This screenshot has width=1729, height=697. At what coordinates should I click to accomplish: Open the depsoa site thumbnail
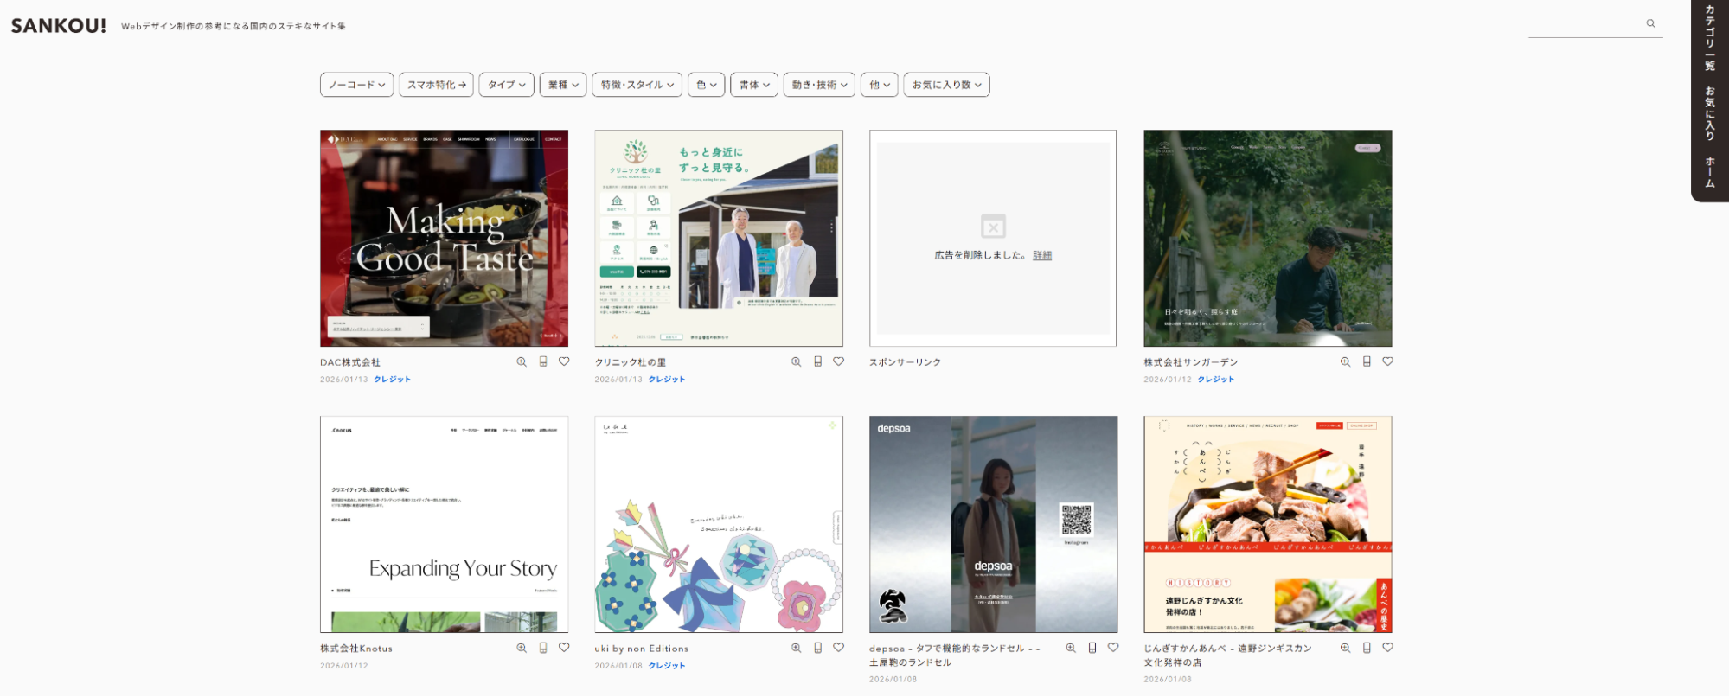pos(993,525)
